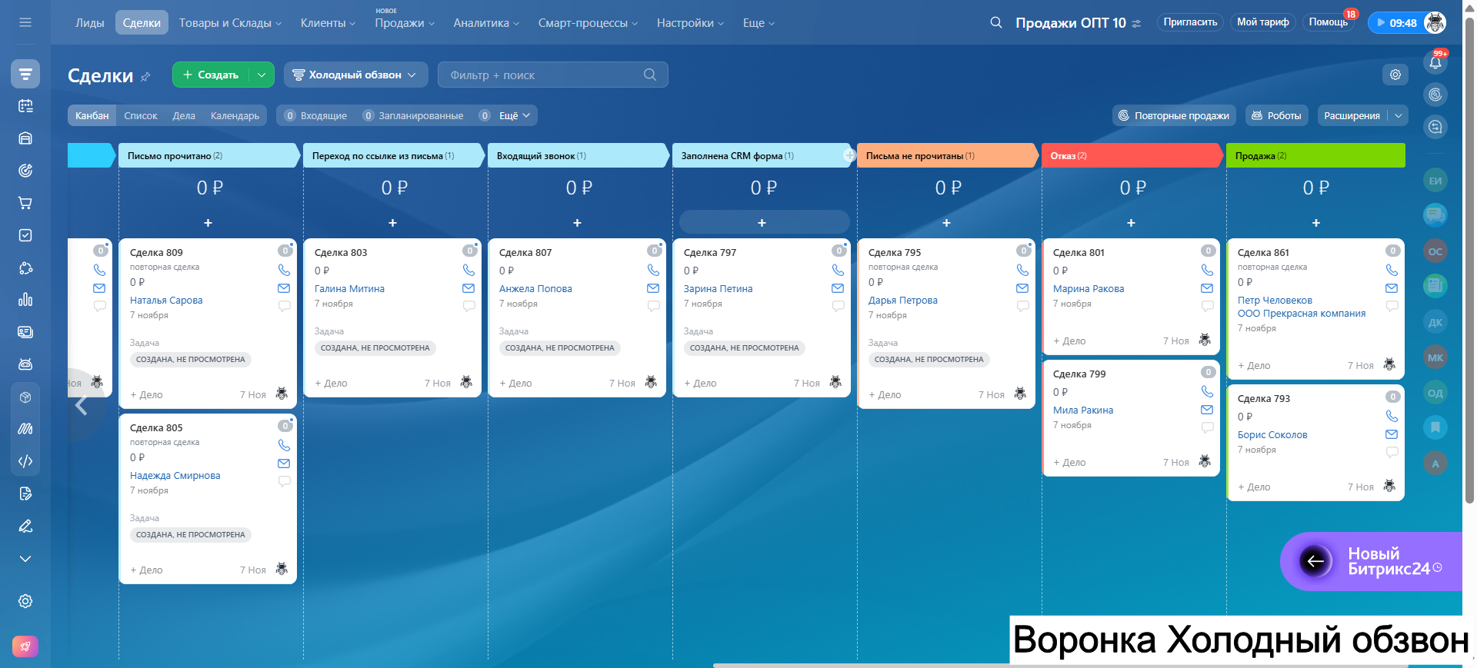Open the tasks checkmark icon in left sidebar
The width and height of the screenshot is (1477, 668).
(x=25, y=235)
